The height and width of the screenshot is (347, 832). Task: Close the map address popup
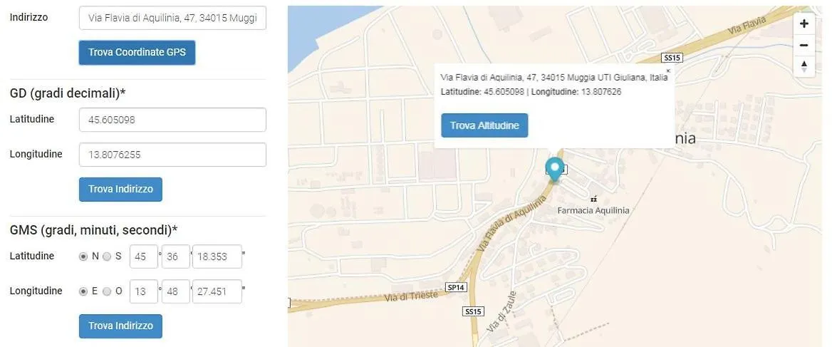tap(667, 71)
